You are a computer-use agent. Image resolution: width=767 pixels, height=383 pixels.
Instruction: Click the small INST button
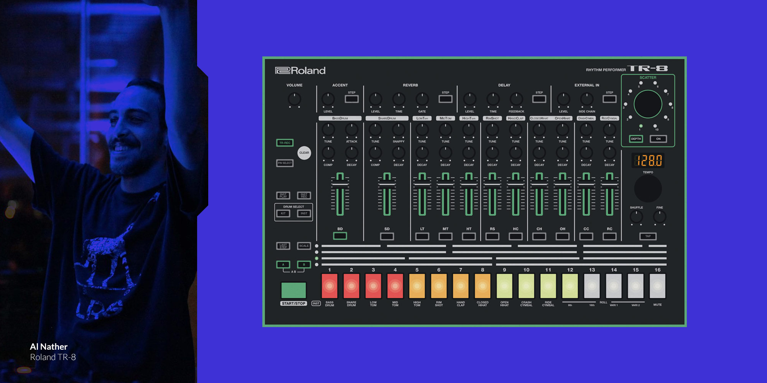(x=316, y=303)
